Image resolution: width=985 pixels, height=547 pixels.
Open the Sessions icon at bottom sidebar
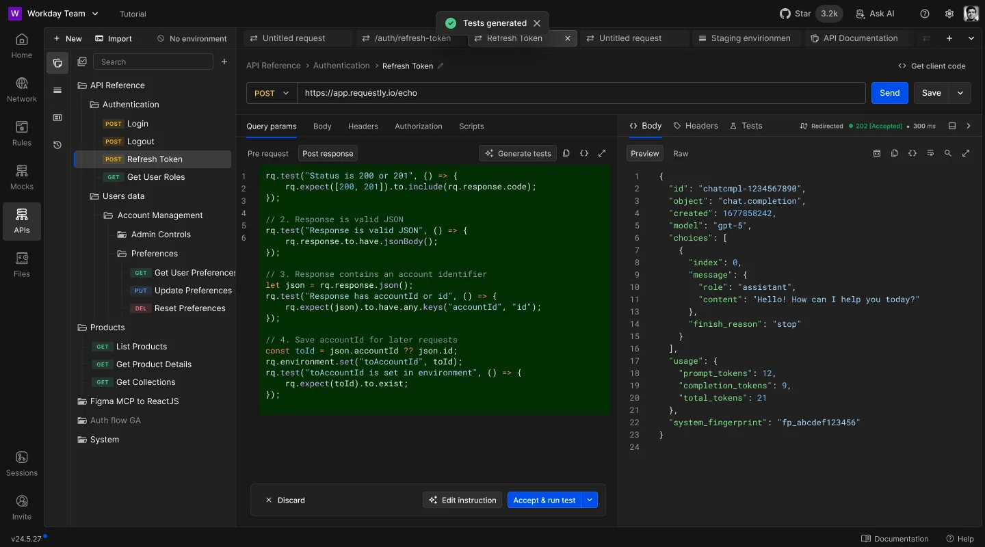point(21,463)
